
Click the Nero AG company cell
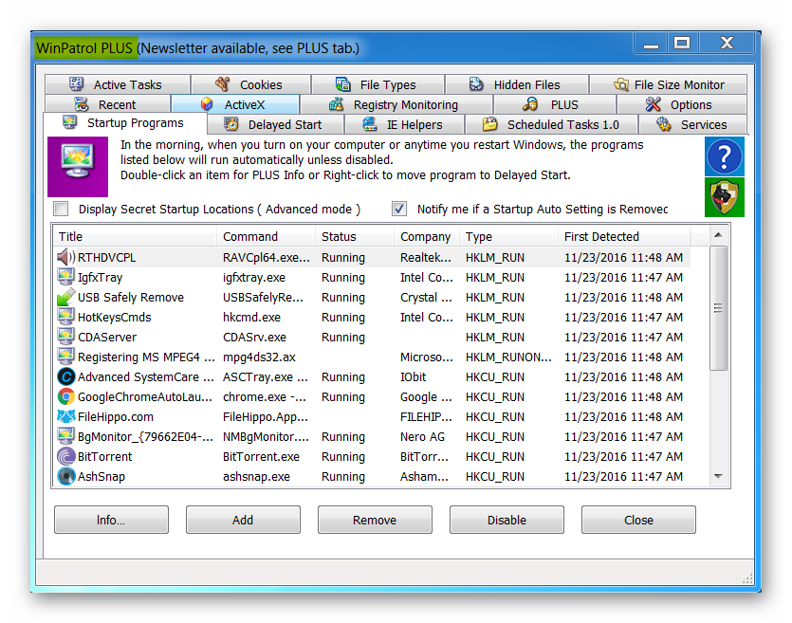[422, 437]
